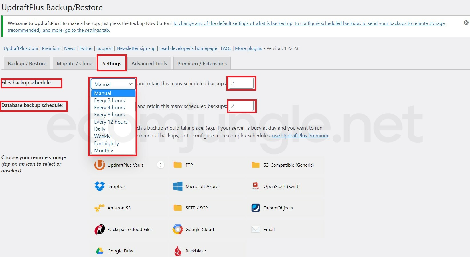Choose Monthly schedule option
Screen dimensions: 470x257
[x=113, y=151]
